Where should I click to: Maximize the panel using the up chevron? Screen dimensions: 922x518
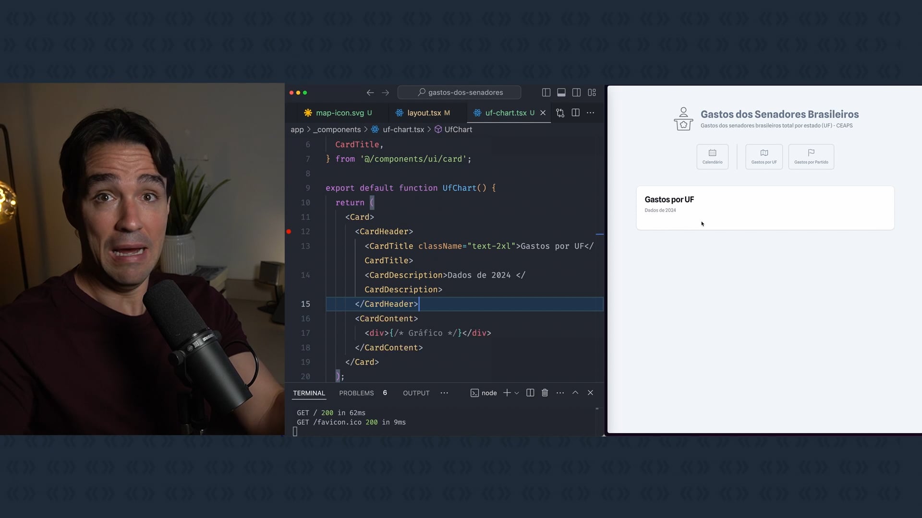[575, 393]
